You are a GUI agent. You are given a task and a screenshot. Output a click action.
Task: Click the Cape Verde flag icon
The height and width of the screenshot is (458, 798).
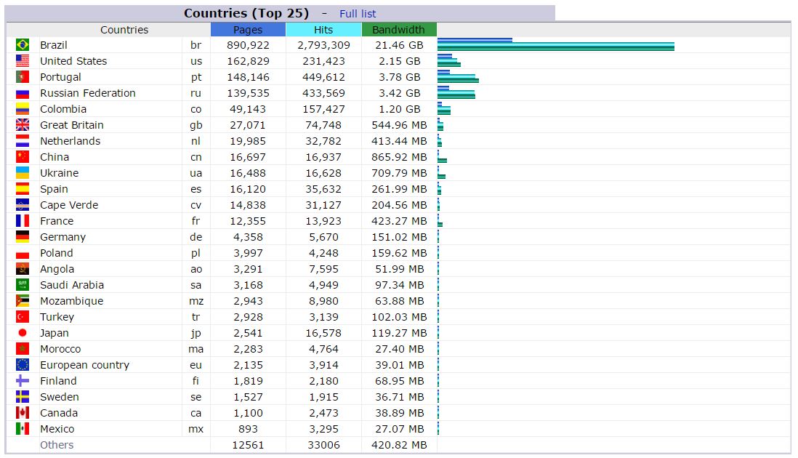point(23,205)
